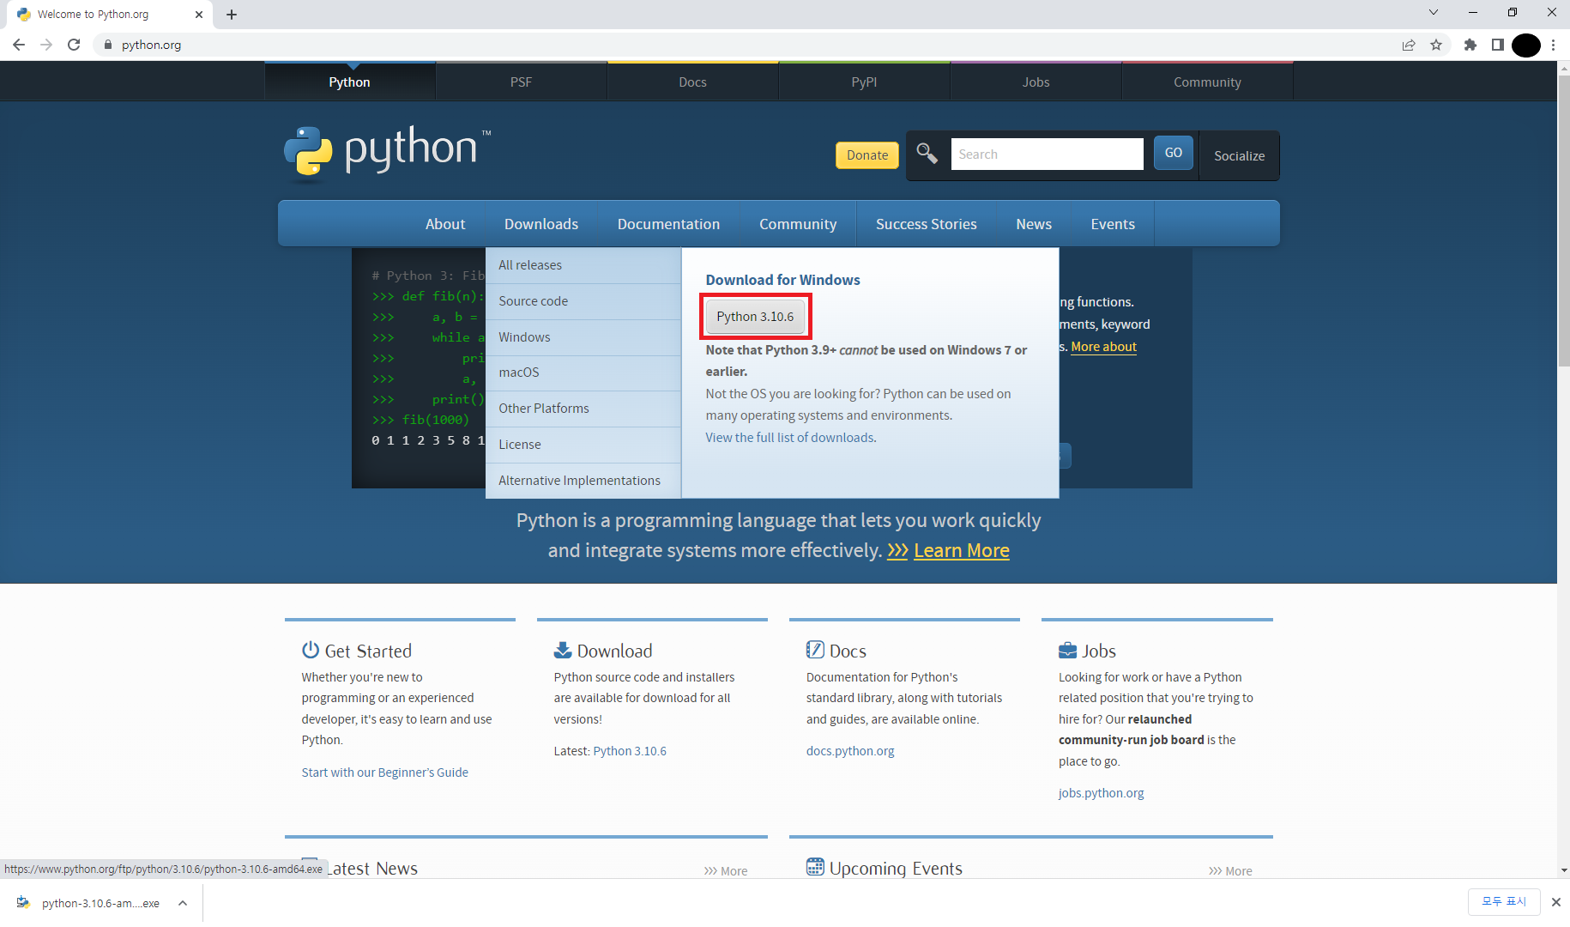Submit the search with GO button

point(1174,153)
